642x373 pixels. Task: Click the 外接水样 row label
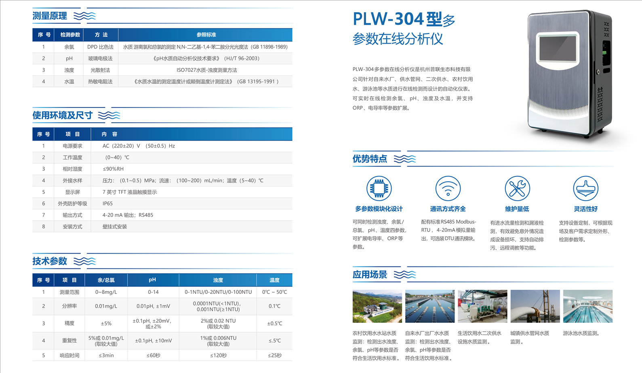pos(72,180)
